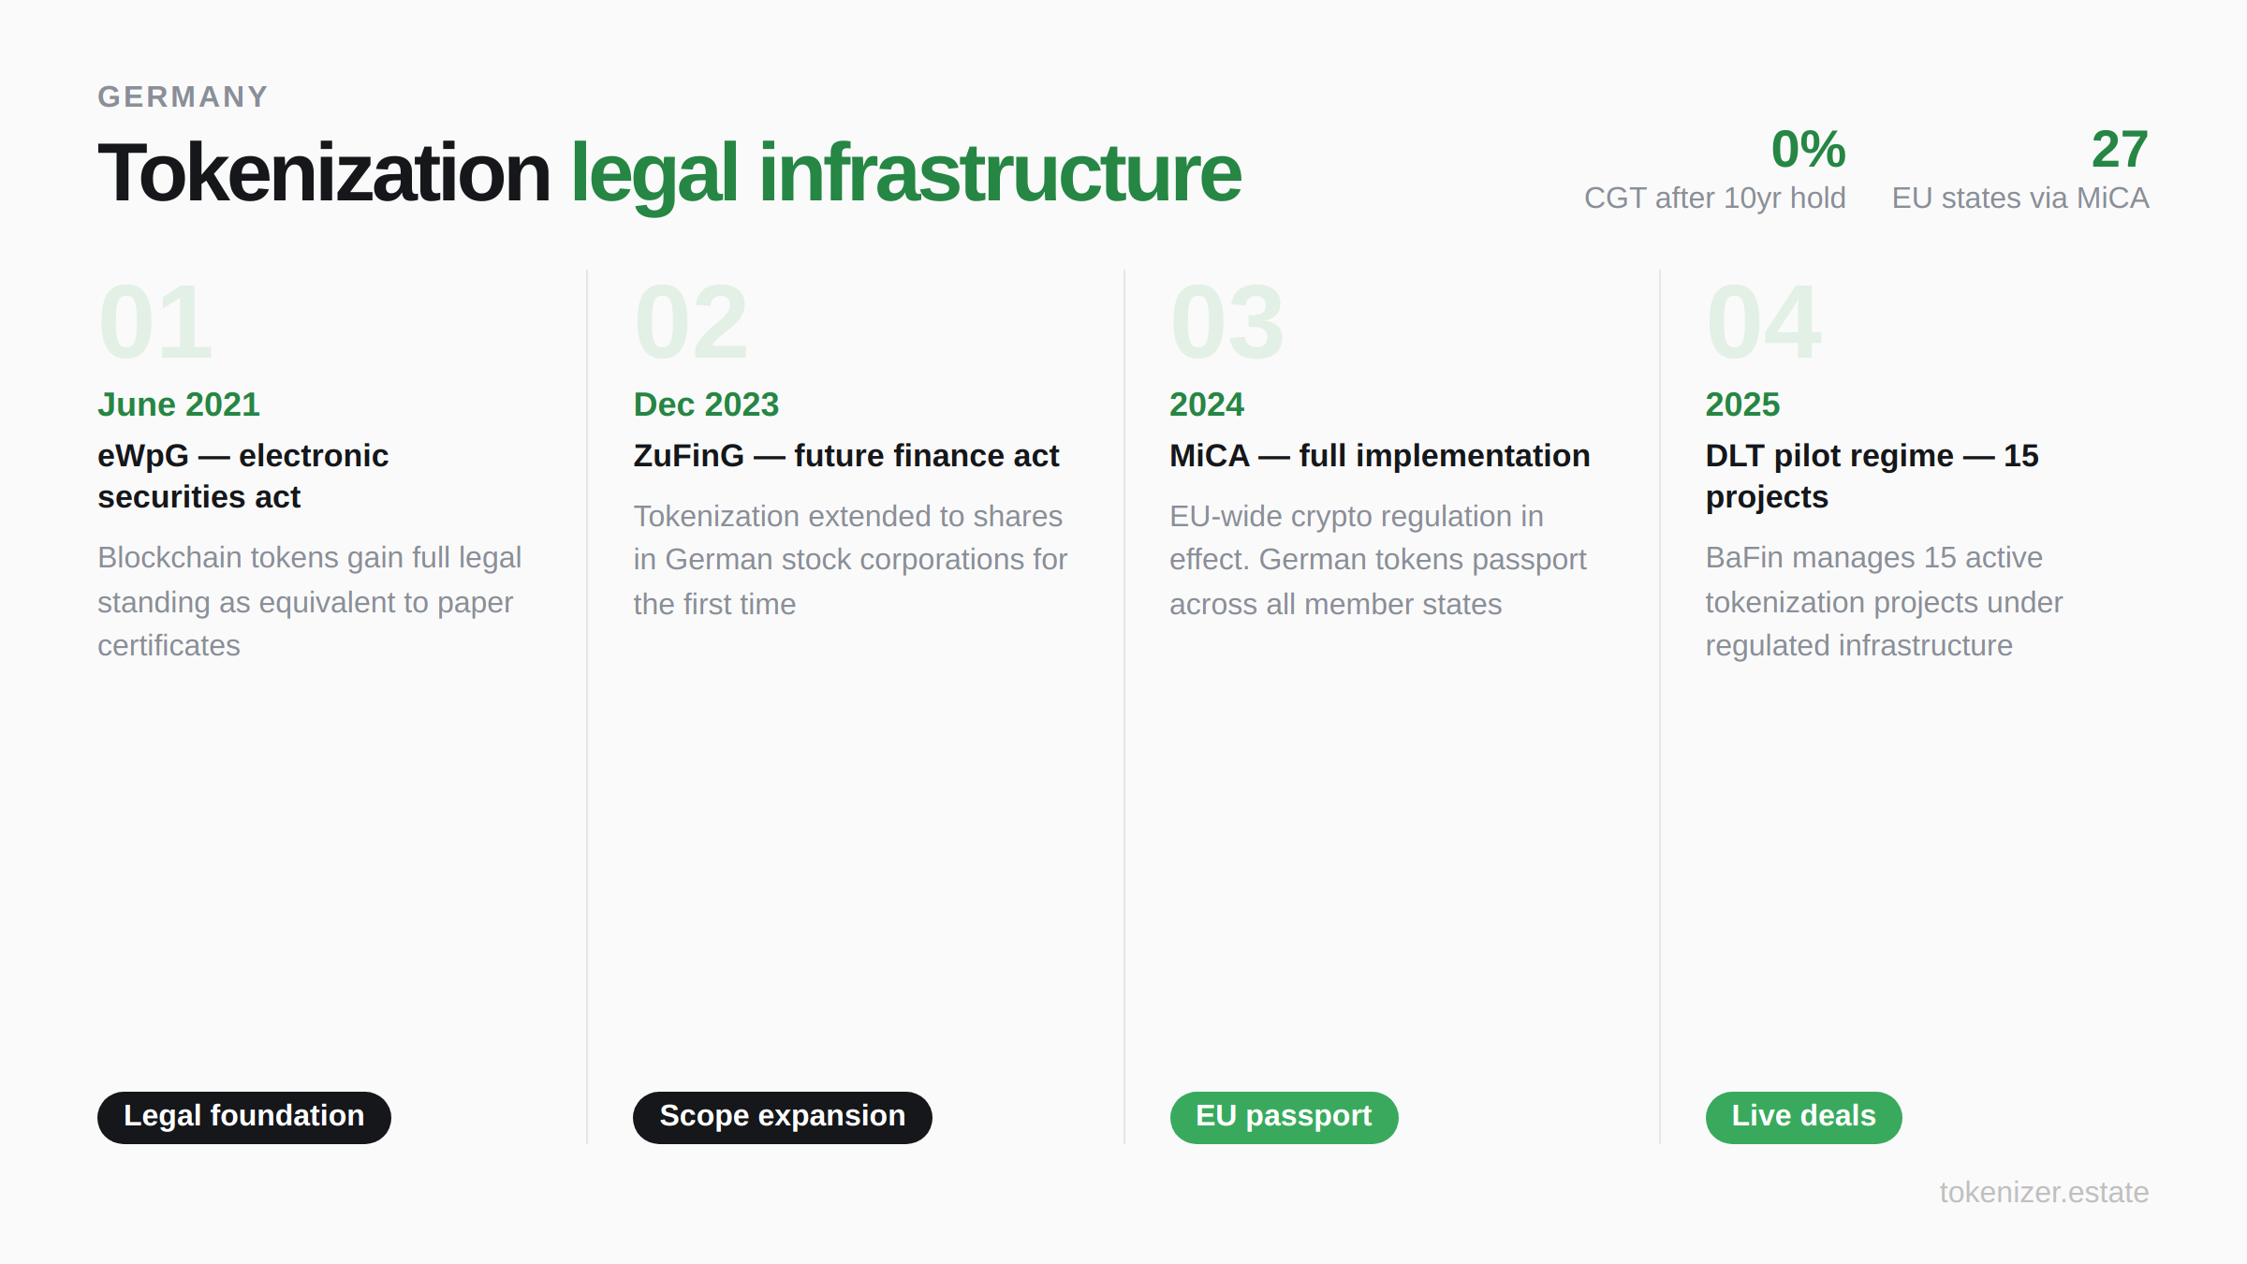
Task: Click the Live deals pill
Action: 1803,1115
